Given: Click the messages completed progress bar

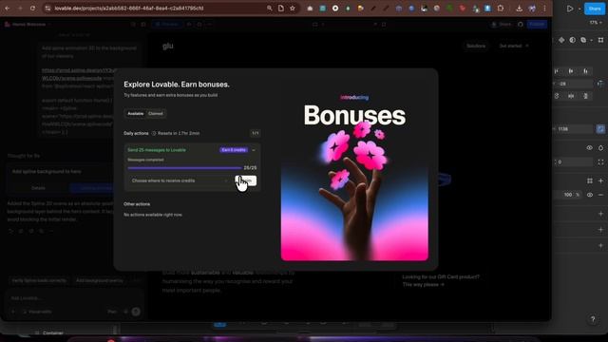Looking at the screenshot, I should 184,168.
